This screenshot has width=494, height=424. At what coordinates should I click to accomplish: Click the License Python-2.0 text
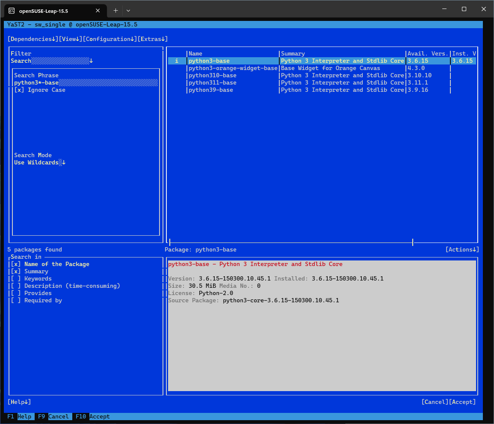tap(200, 293)
